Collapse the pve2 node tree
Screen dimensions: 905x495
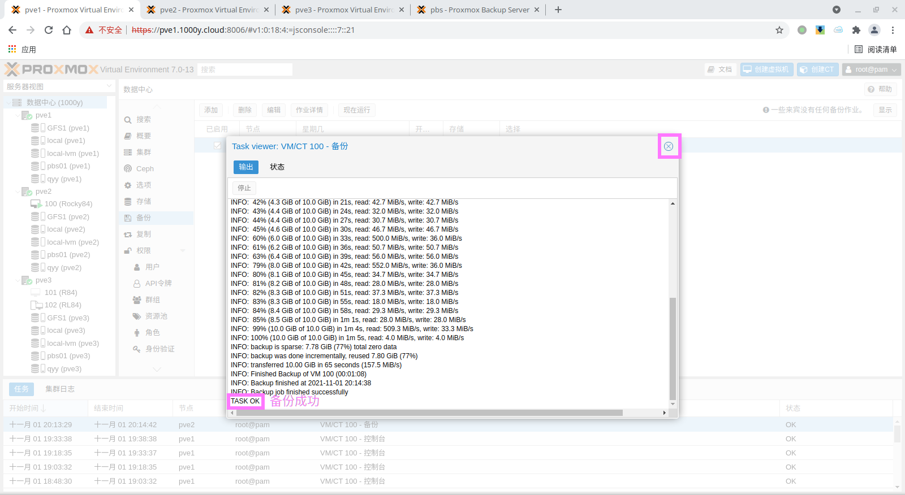(17, 192)
